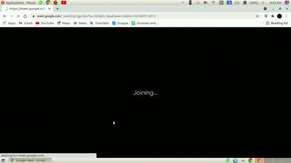Click the Wi-Fi network indicator

(213, 3)
